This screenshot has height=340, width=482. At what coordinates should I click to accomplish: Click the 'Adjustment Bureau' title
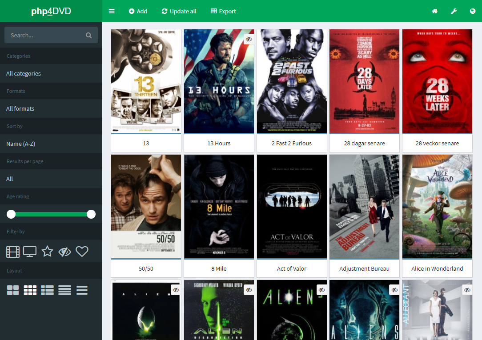tap(364, 269)
